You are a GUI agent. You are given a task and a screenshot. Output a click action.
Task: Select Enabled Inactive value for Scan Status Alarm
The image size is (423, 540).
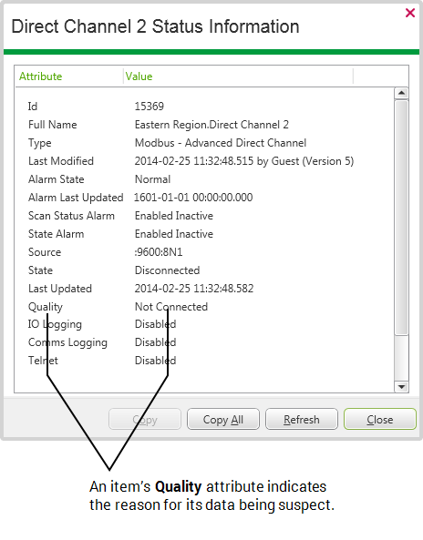(174, 216)
